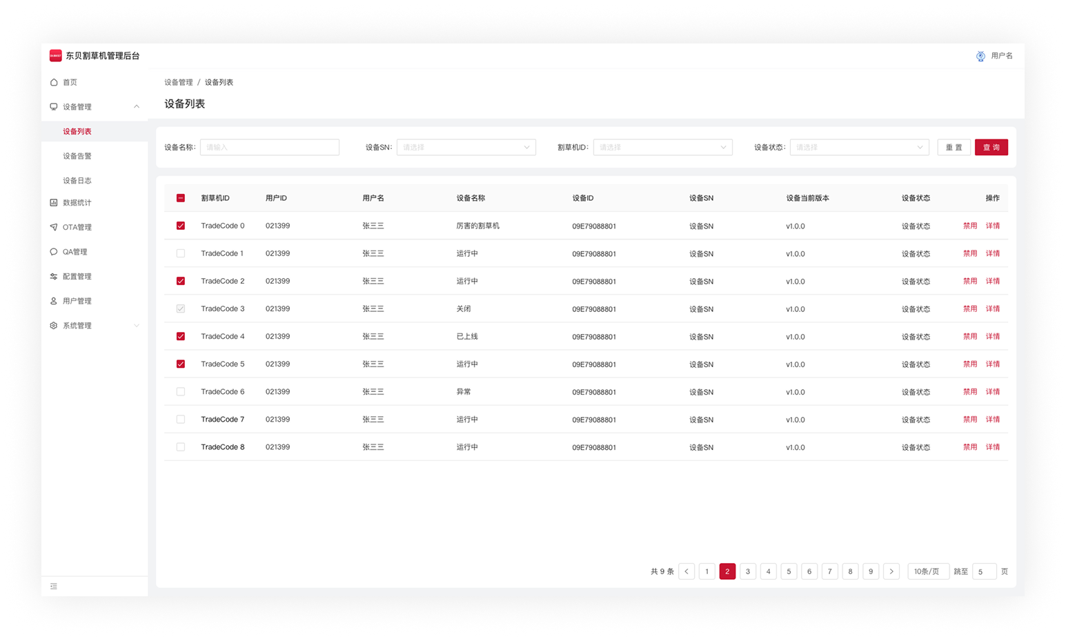Click 详情 link for TradeCode 4
The width and height of the screenshot is (1066, 637).
coord(992,337)
